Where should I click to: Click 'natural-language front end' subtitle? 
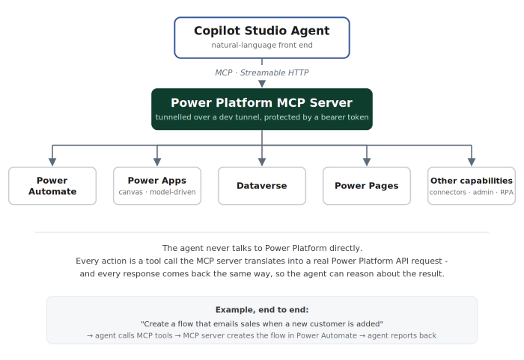pos(262,45)
